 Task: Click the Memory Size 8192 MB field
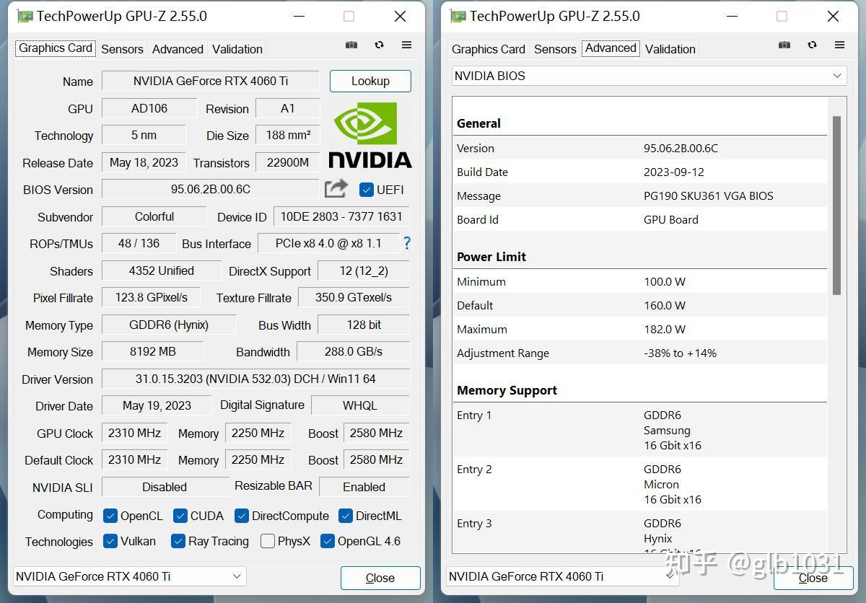[152, 351]
